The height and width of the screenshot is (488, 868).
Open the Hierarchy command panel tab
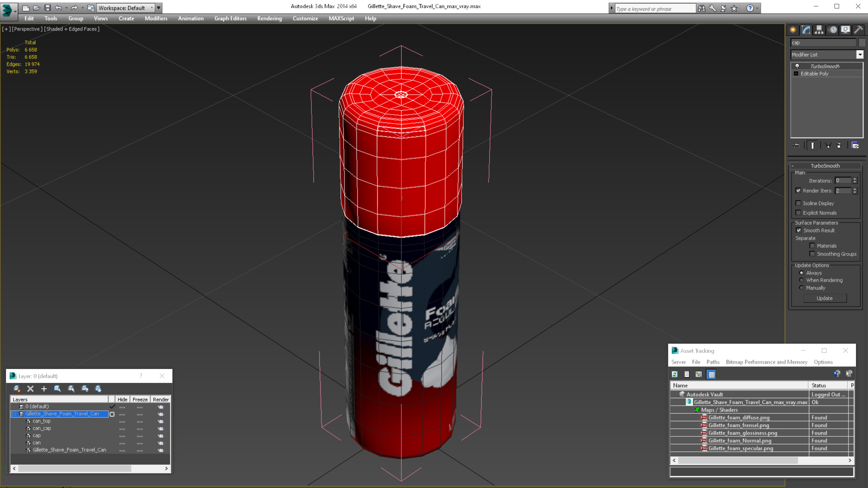coord(819,30)
